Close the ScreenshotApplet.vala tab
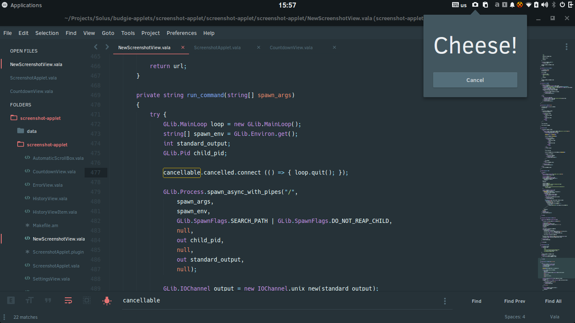Viewport: 575px width, 323px height. point(258,48)
